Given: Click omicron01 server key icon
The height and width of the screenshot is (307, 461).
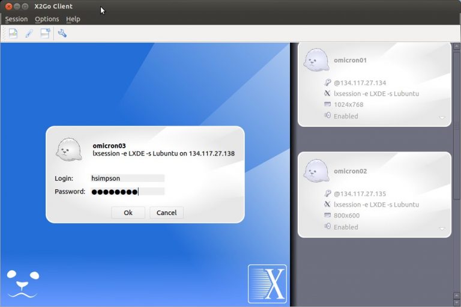Looking at the screenshot, I should click(327, 83).
